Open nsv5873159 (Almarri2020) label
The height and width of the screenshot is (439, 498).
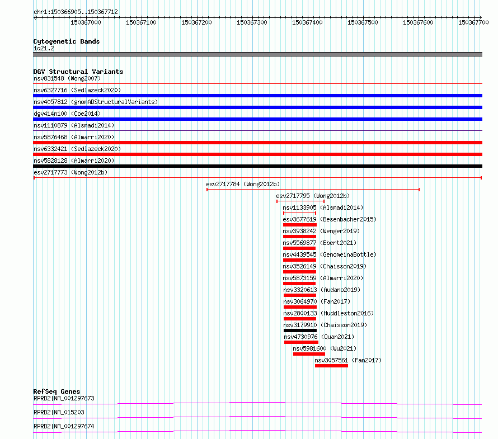(323, 278)
